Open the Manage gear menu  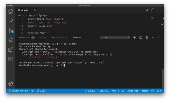coord(11,84)
